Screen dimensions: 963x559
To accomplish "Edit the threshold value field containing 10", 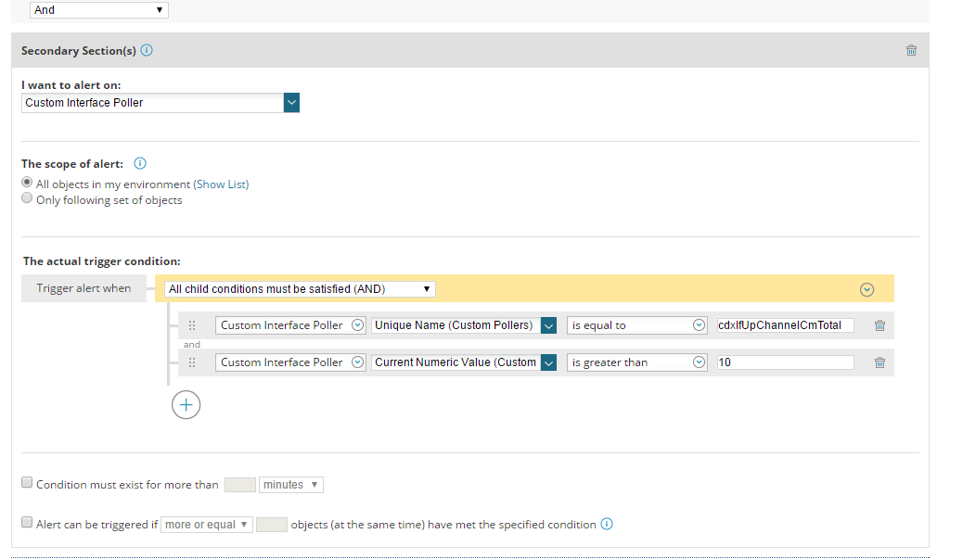I will pos(786,362).
